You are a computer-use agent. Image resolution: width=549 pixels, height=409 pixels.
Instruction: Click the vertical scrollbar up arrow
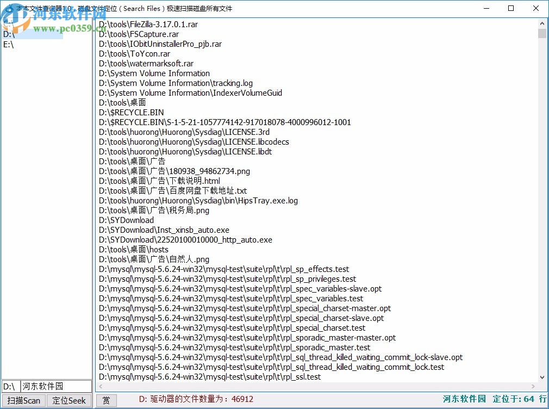(542, 24)
